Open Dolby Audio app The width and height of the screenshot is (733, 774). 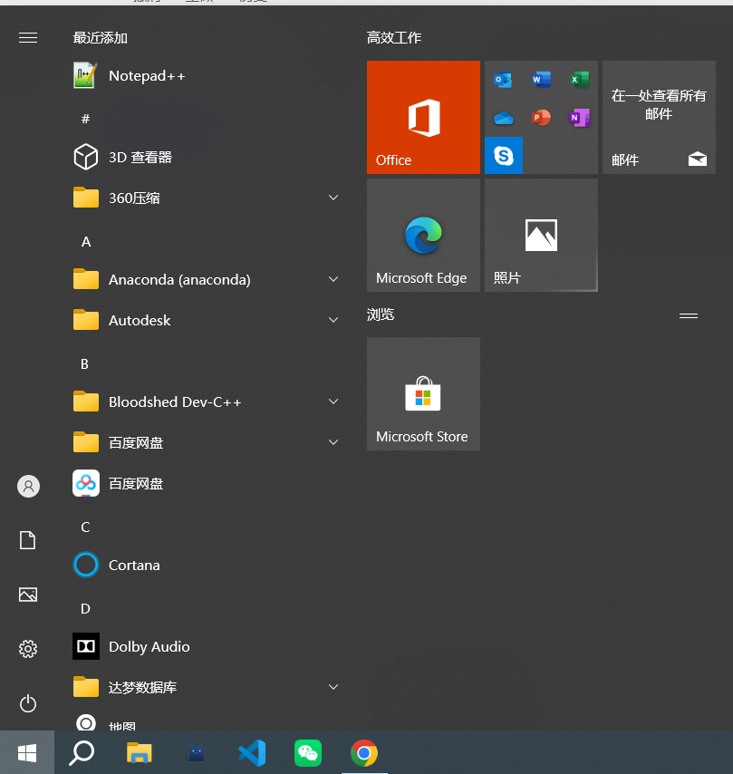(206, 646)
